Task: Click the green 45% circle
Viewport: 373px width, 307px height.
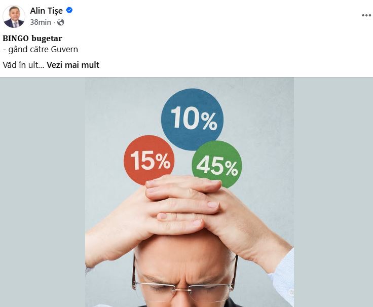Action: (217, 163)
